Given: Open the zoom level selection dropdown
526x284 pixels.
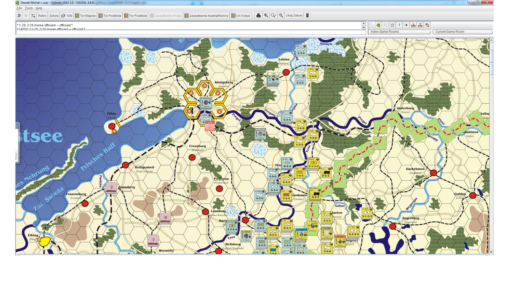Looking at the screenshot, I should click(273, 16).
